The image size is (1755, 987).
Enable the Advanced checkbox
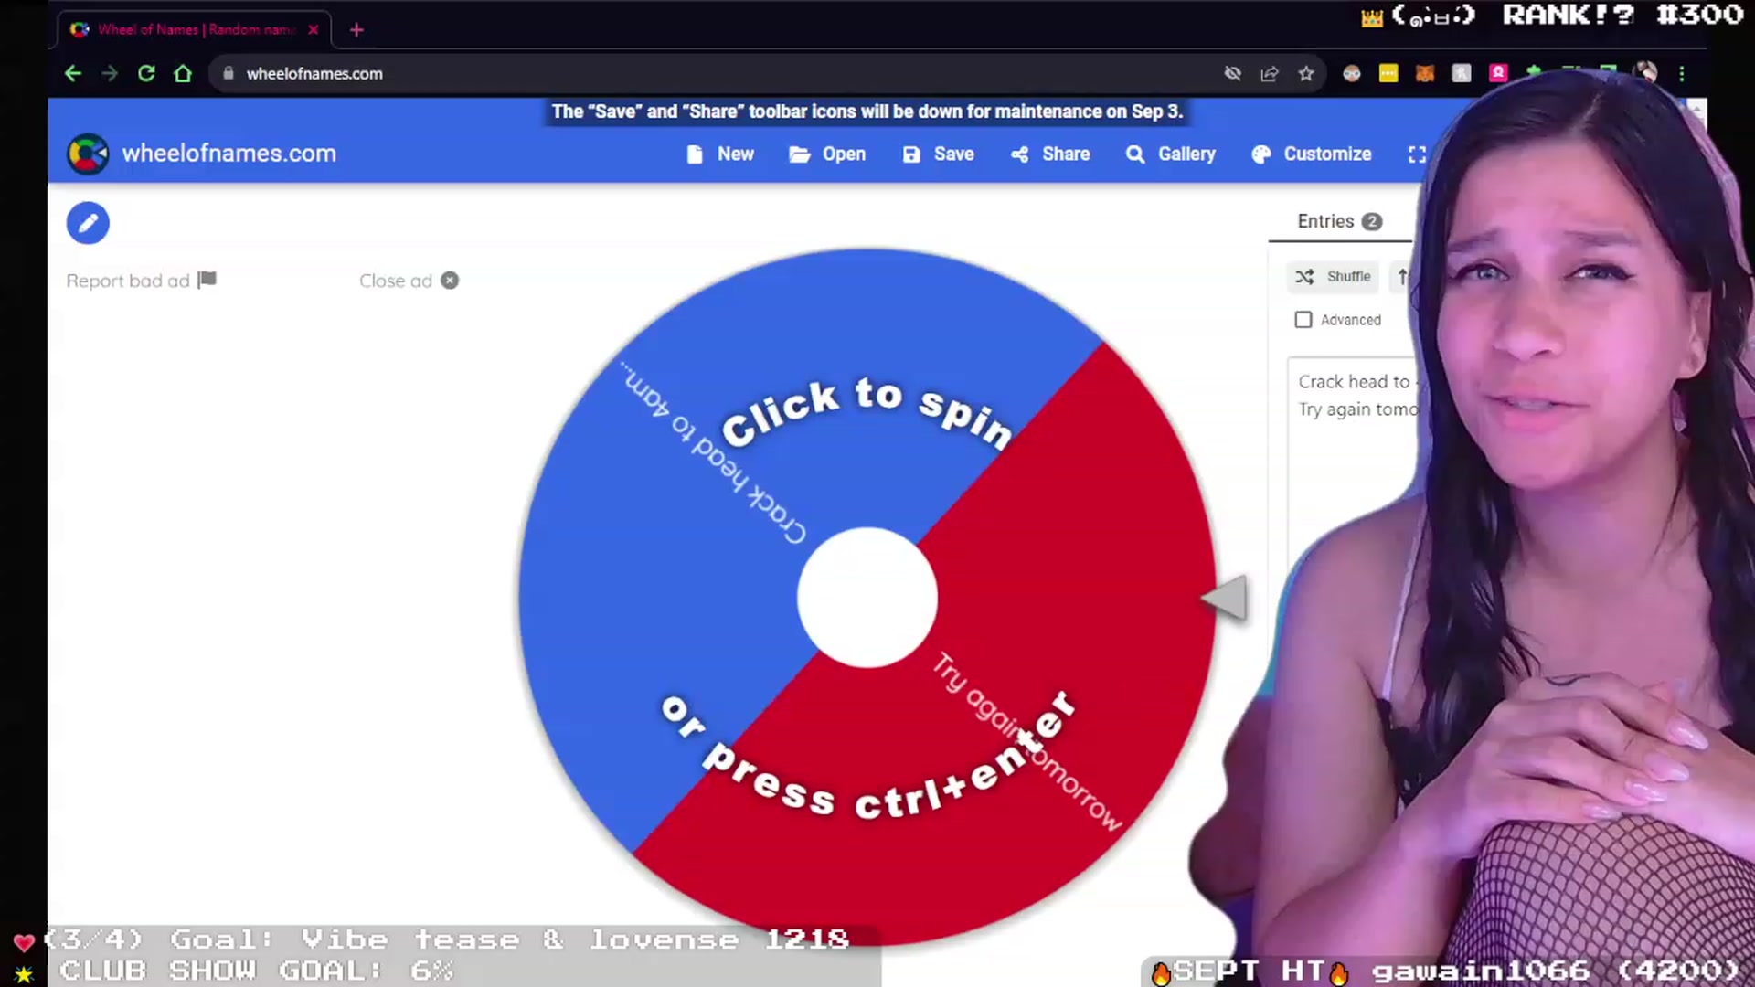tap(1303, 320)
